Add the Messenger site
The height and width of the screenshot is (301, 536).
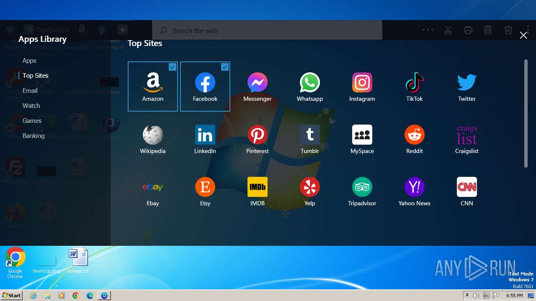pos(258,87)
